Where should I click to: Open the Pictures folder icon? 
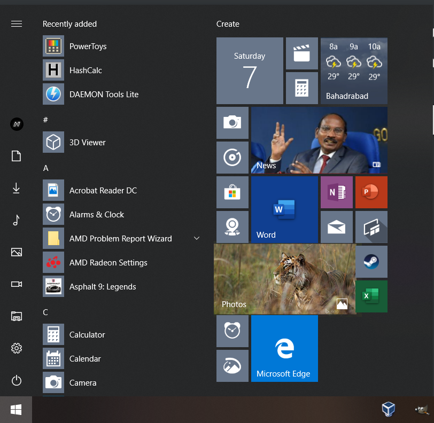[16, 252]
